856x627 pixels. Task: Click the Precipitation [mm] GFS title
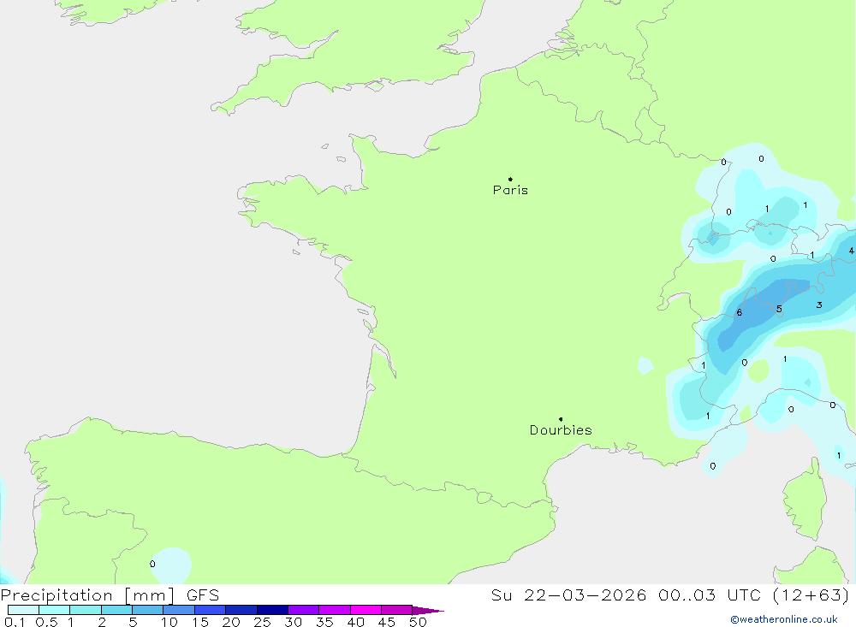point(110,594)
